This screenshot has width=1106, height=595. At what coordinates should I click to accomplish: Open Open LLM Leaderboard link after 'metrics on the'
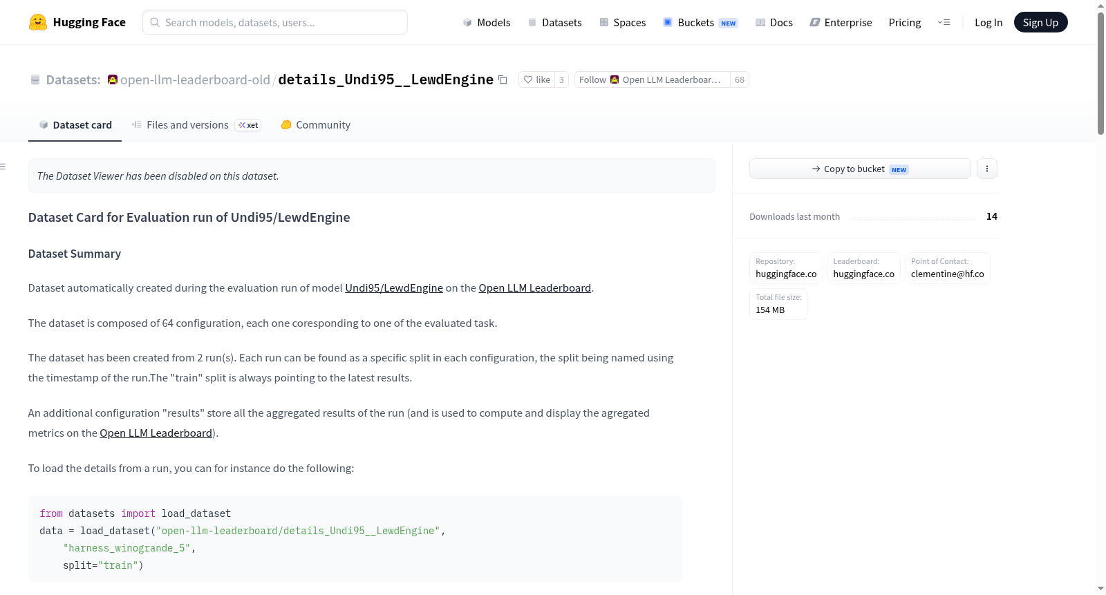[x=156, y=433]
